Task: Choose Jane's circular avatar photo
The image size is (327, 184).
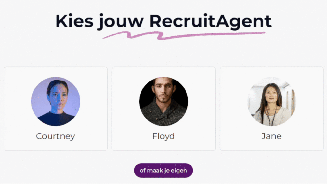Action: (271, 101)
